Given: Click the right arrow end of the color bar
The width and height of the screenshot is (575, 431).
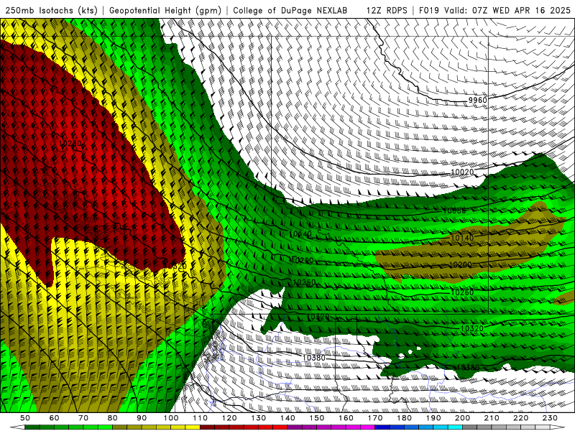Looking at the screenshot, I should 558,427.
